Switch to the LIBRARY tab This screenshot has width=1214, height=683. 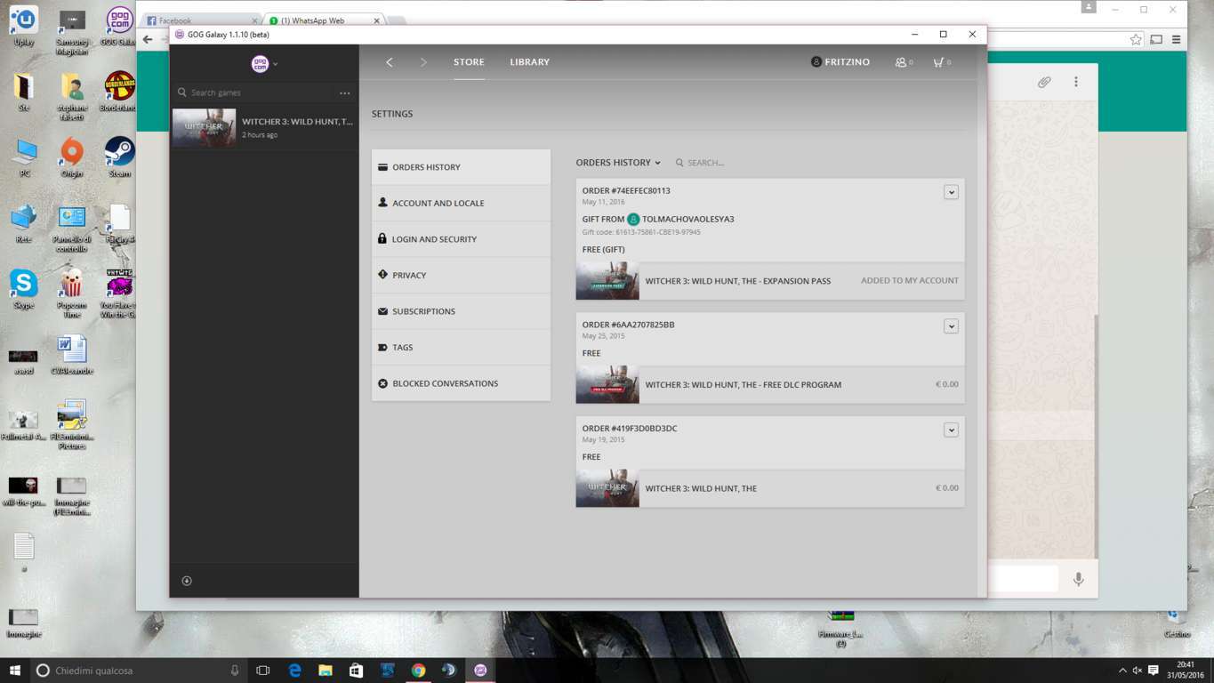(x=529, y=62)
